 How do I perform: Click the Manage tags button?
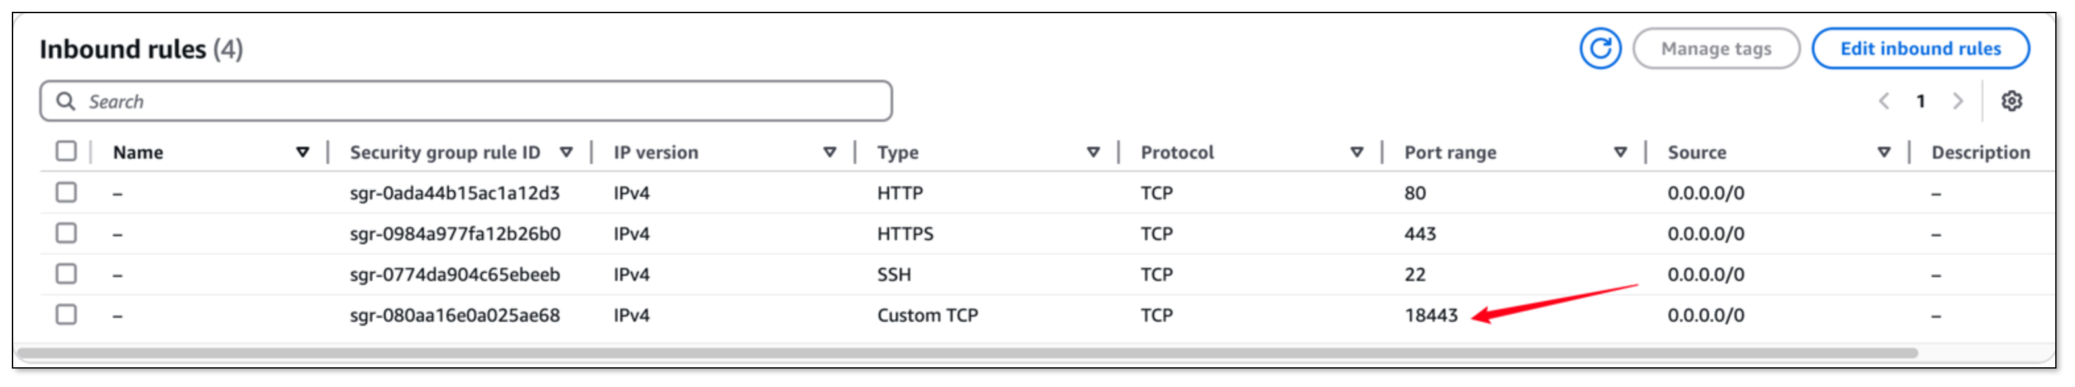point(1718,48)
